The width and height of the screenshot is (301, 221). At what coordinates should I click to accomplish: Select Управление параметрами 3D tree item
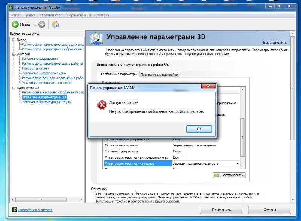pos(44,97)
